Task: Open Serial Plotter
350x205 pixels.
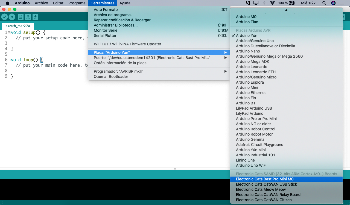Action: 159,36
